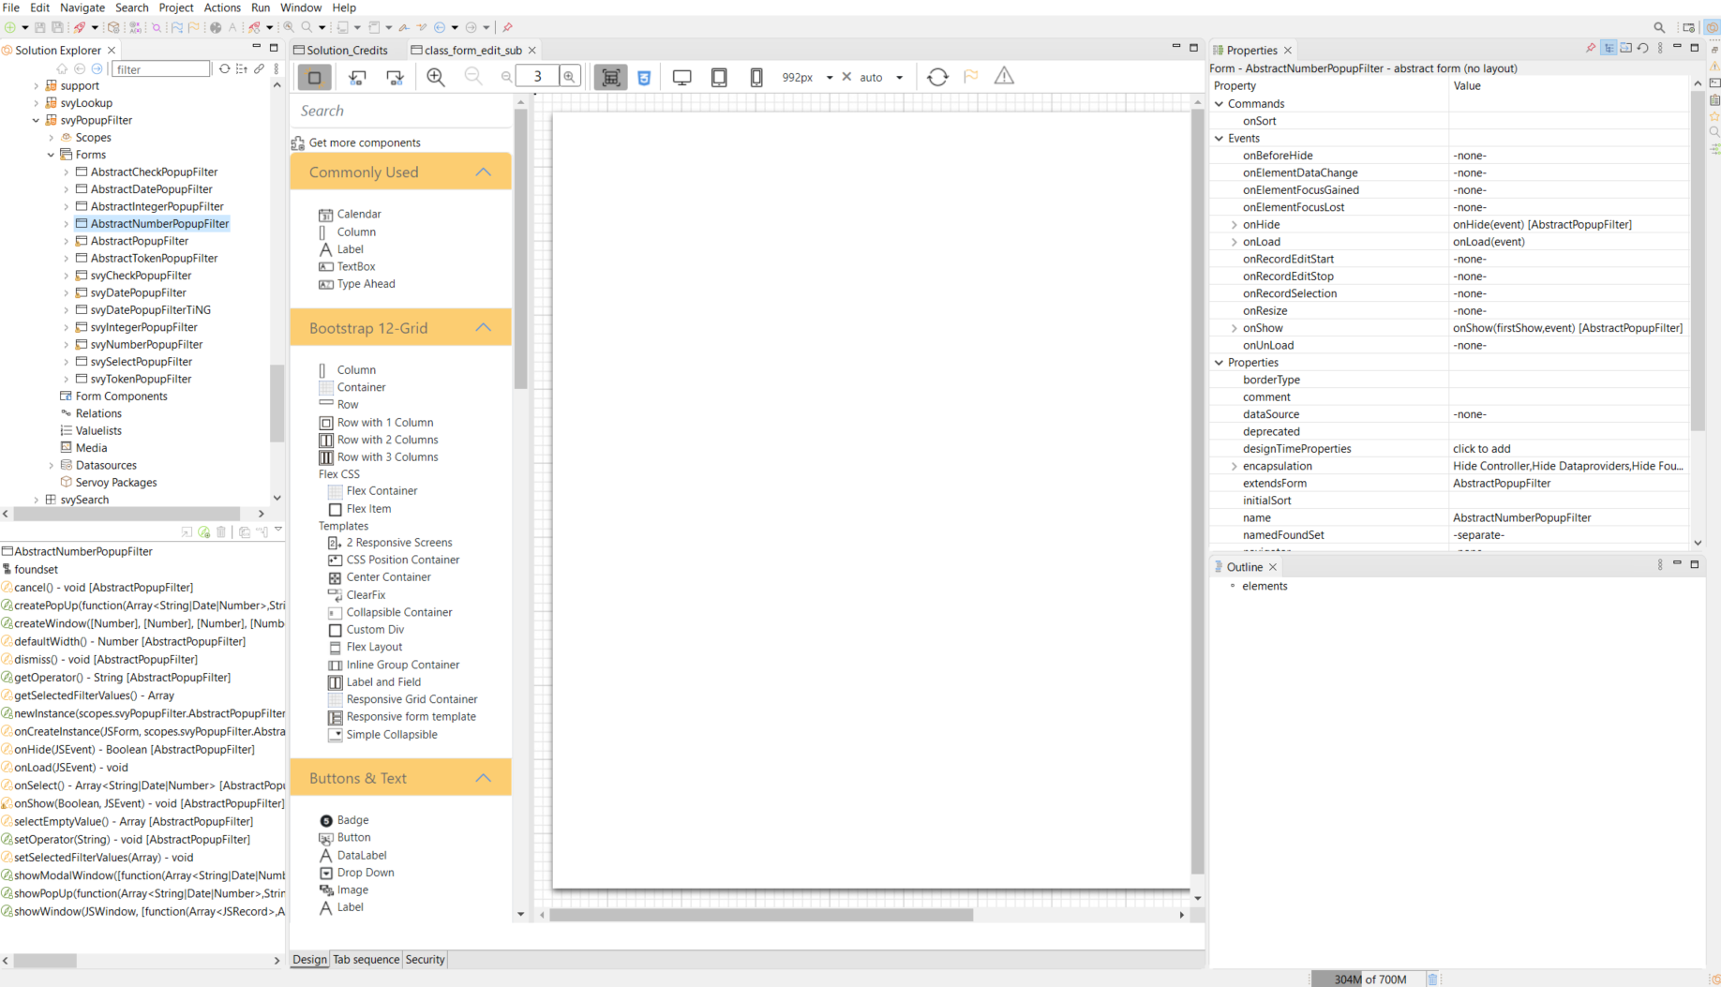Expand the encapsulation property row
The width and height of the screenshot is (1721, 987).
[1235, 466]
